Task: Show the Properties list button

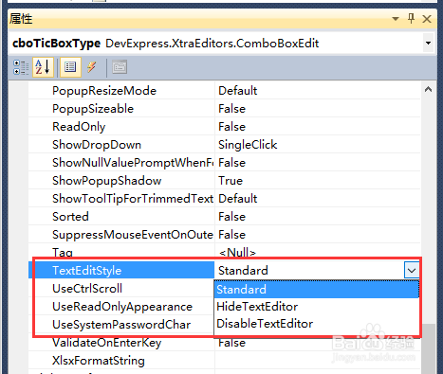Action: 70,67
